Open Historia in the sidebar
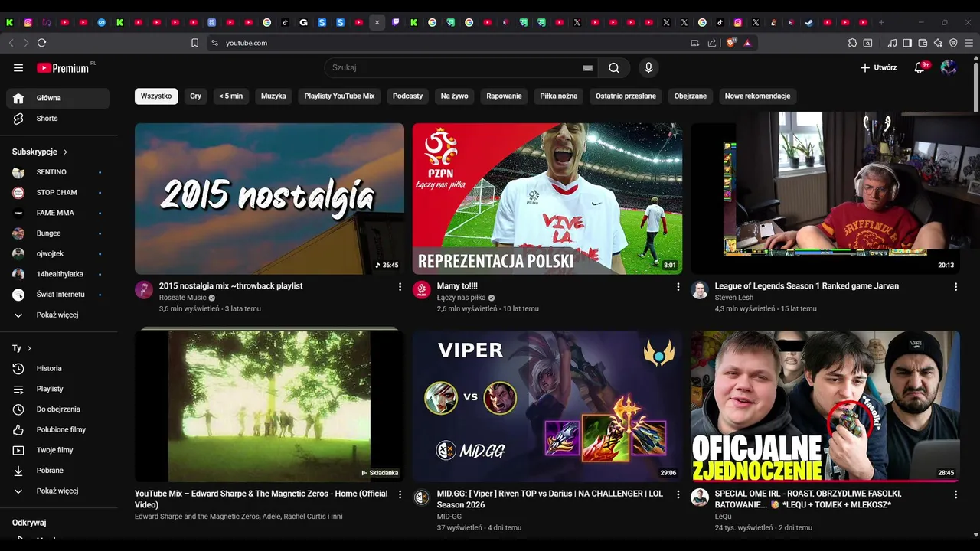This screenshot has width=980, height=551. (x=58, y=369)
